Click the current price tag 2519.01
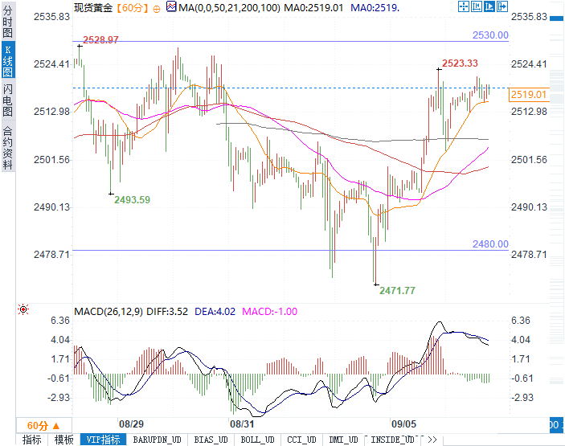This screenshot has height=446, width=565. coord(529,94)
